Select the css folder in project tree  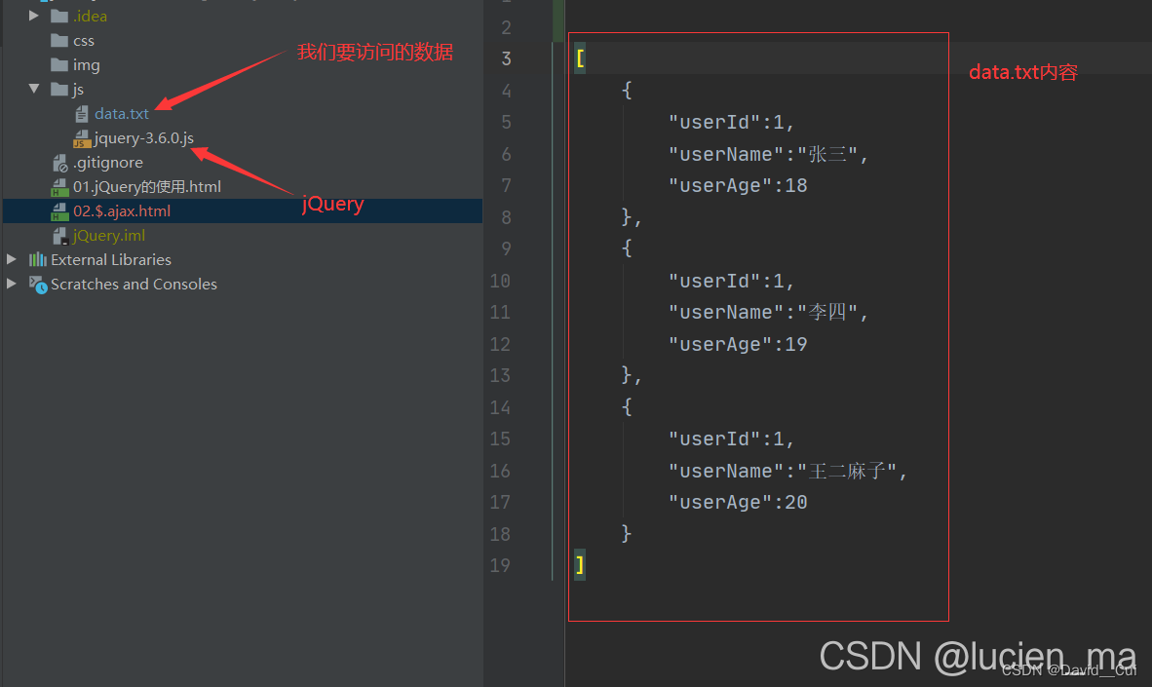pos(84,40)
